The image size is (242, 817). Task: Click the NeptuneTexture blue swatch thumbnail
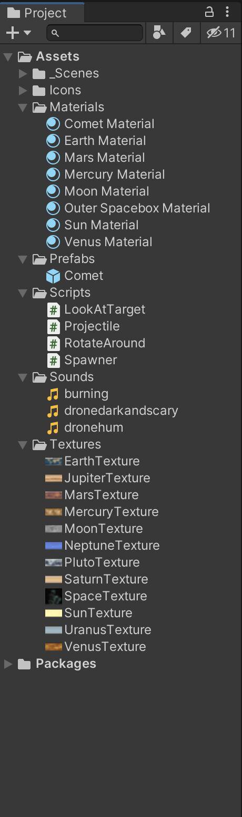point(54,546)
